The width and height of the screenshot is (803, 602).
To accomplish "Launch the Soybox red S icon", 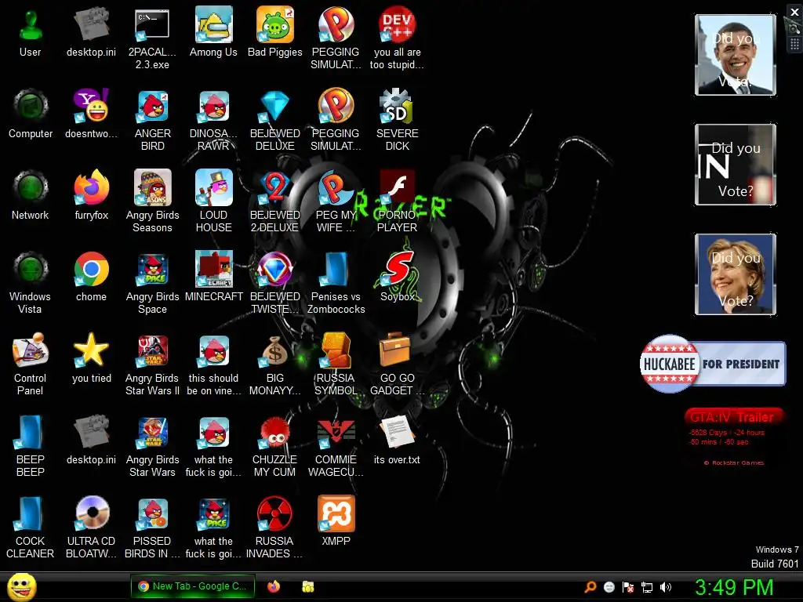I will click(397, 277).
